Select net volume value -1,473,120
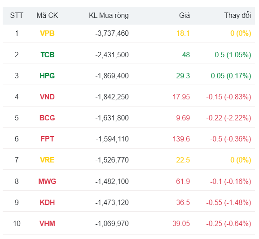Screen dimensions: 259x239 click(x=112, y=202)
